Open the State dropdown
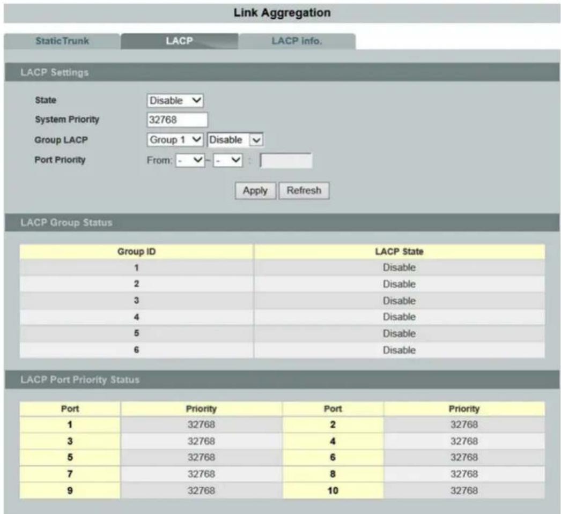 (x=175, y=100)
